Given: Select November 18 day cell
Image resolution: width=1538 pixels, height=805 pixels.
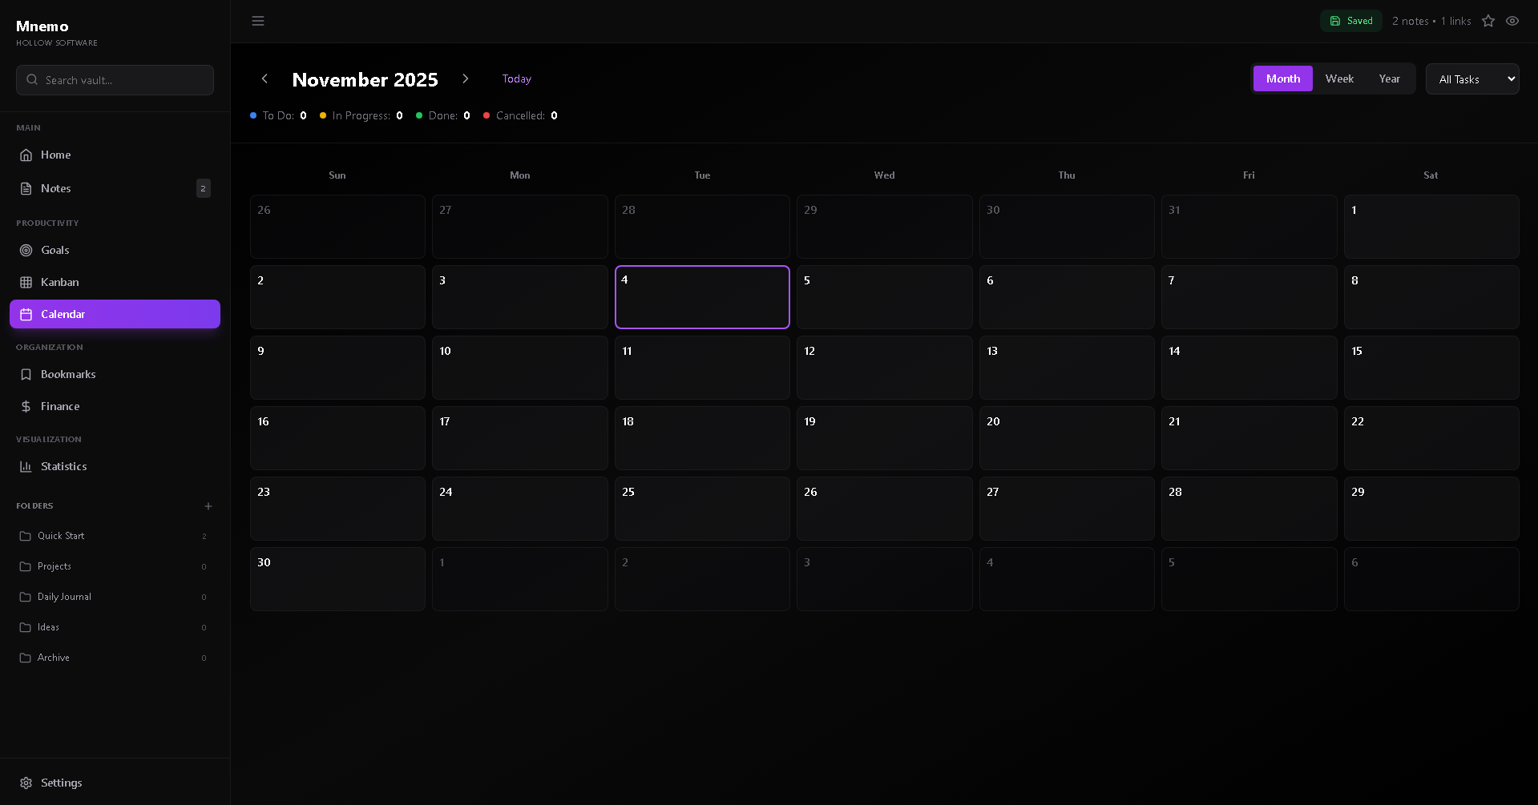Looking at the screenshot, I should point(702,438).
